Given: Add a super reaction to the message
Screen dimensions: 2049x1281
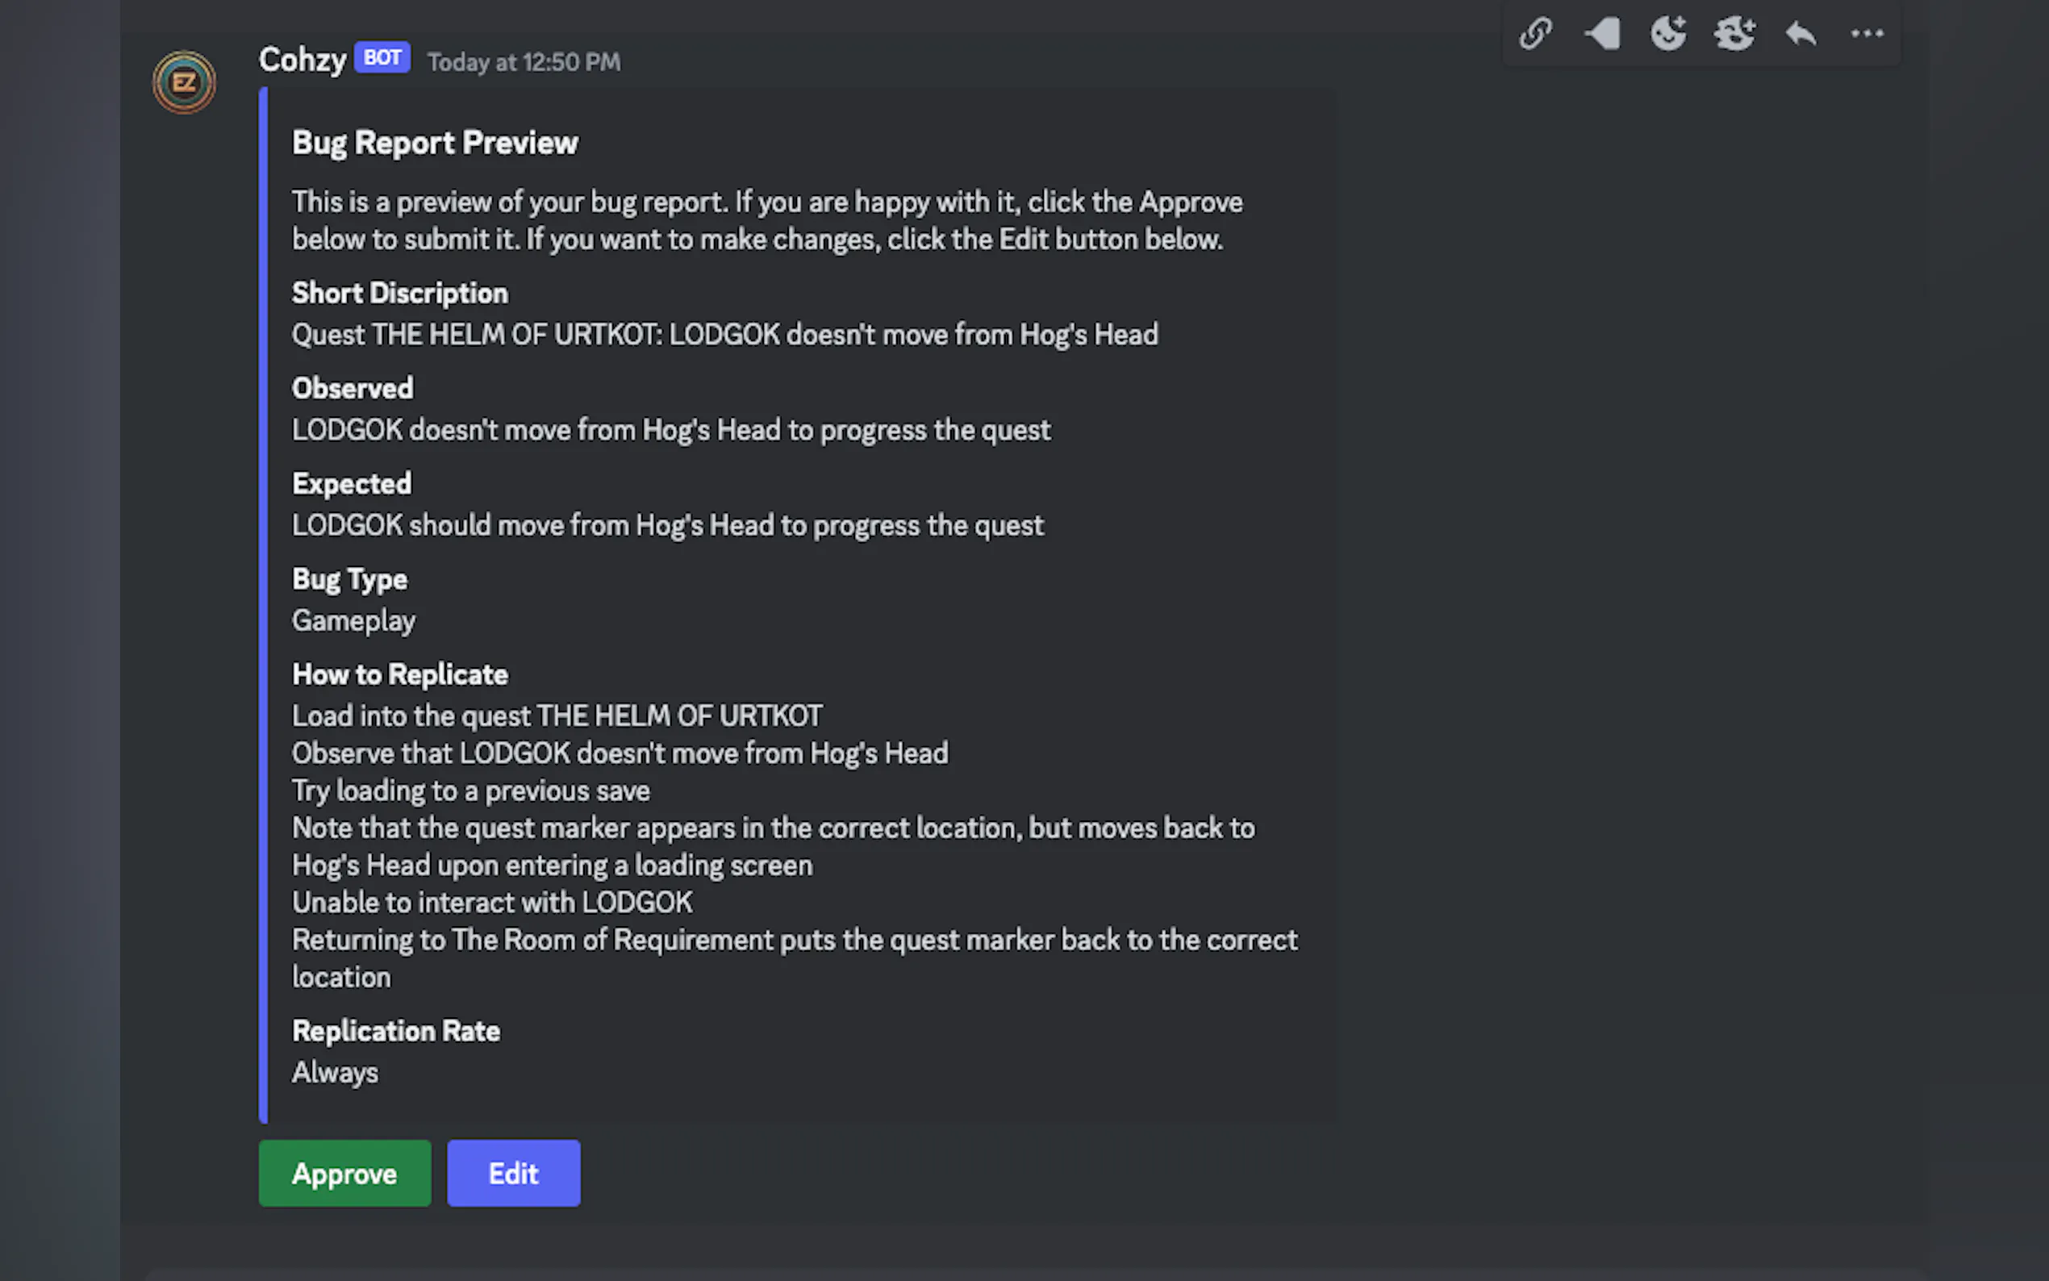Looking at the screenshot, I should 1734,34.
